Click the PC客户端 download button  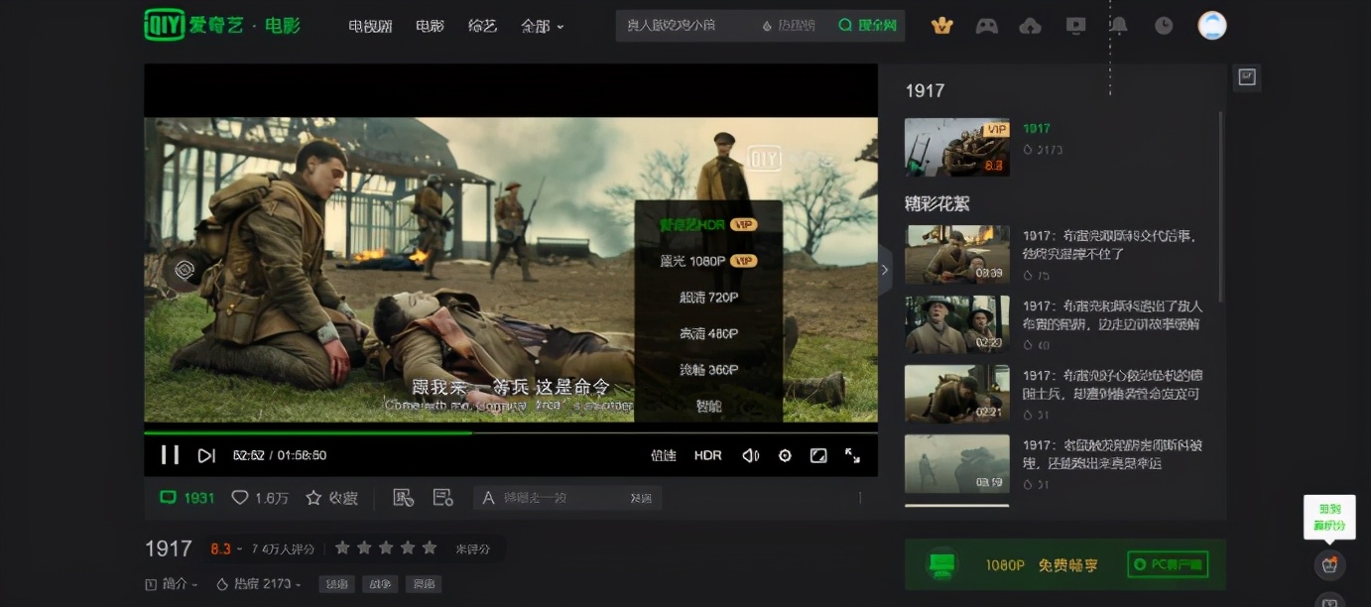pyautogui.click(x=1168, y=564)
